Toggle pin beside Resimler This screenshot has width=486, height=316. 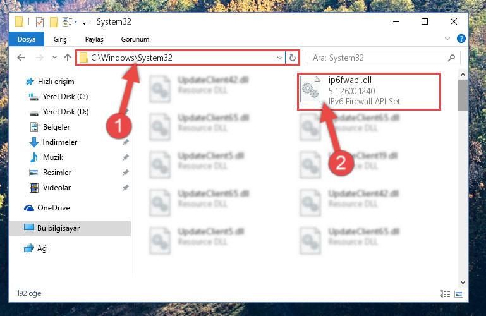[126, 173]
